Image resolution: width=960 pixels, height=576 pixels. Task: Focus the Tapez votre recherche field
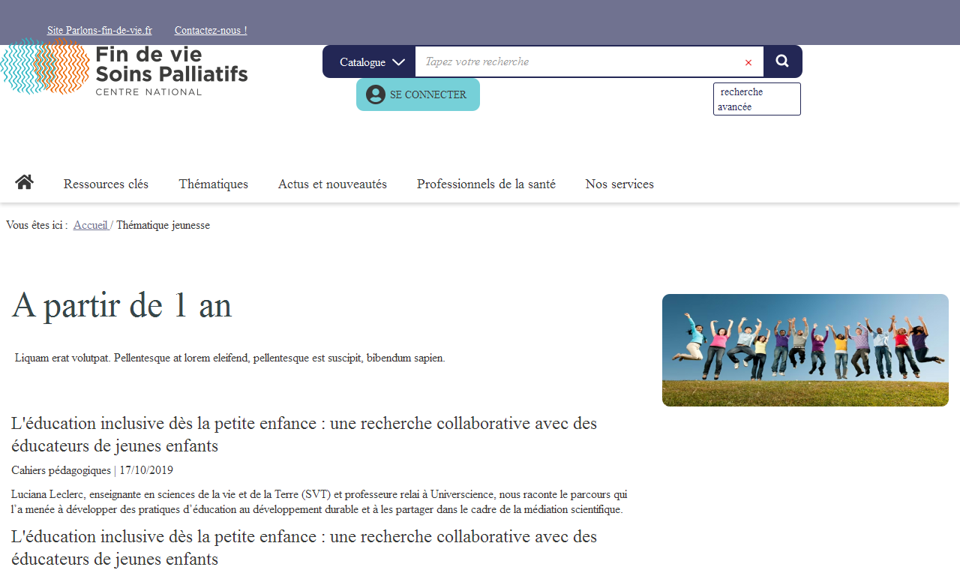tap(577, 62)
